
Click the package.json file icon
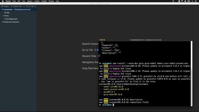5,19
